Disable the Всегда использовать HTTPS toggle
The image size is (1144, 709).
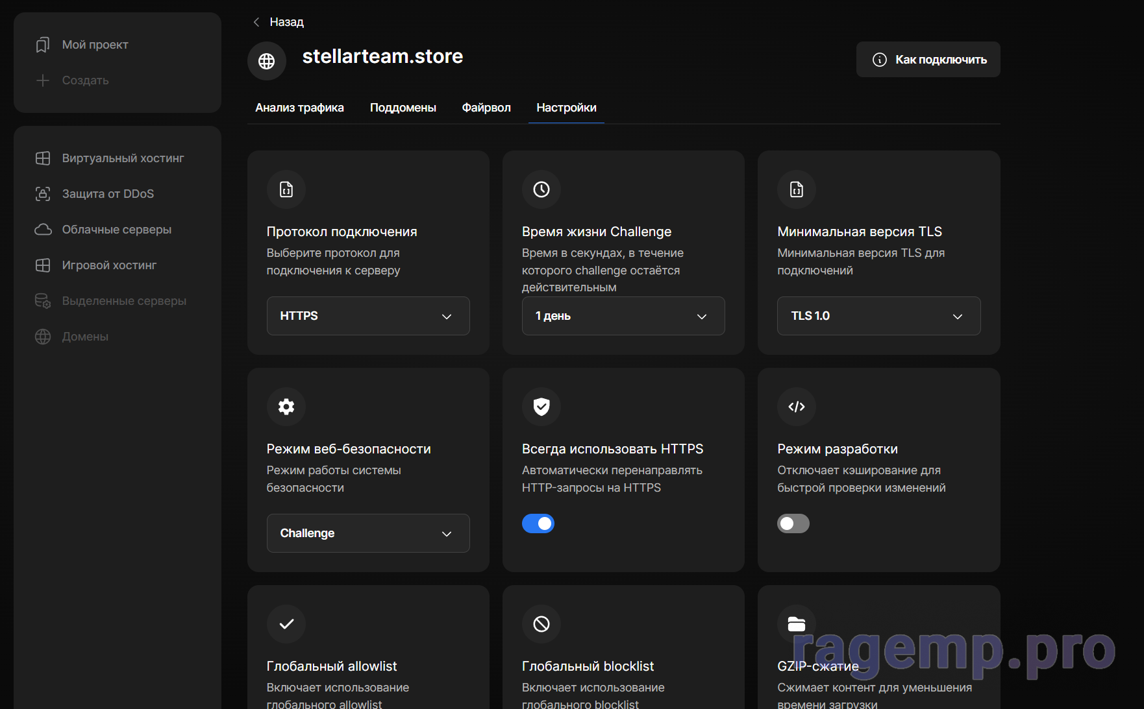pyautogui.click(x=538, y=523)
